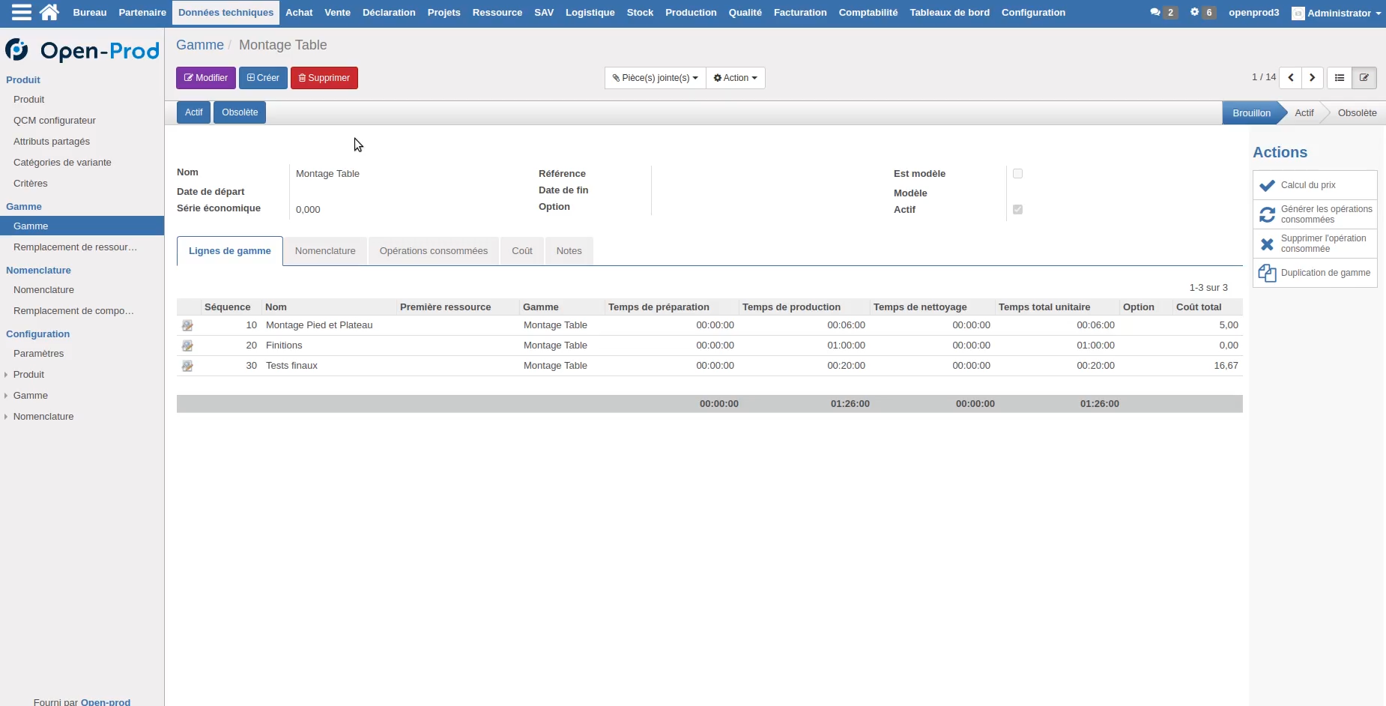Open the Pièce(s) jointe(s) dropdown

(656, 78)
